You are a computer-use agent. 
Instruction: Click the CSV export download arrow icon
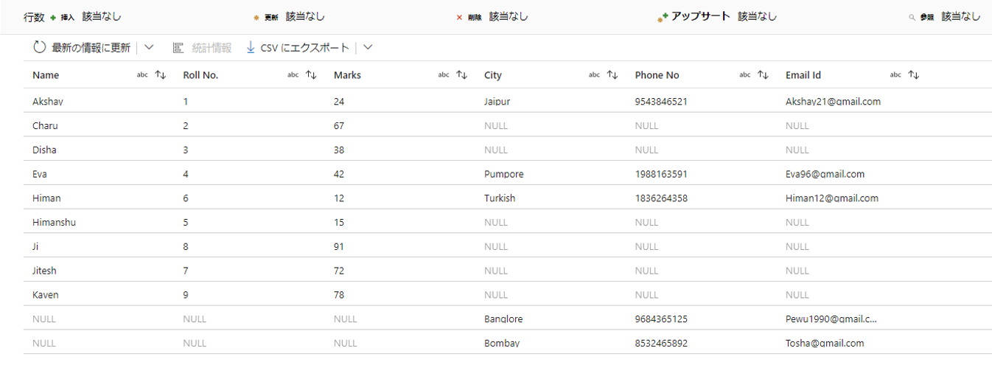(251, 48)
